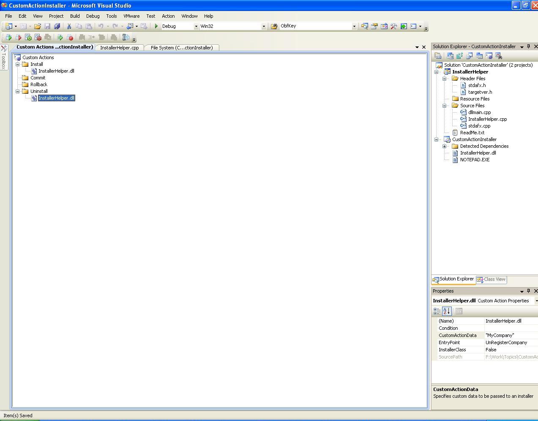Click the second build toolbar icon with red arrow
The image size is (538, 421).
pyautogui.click(x=18, y=38)
